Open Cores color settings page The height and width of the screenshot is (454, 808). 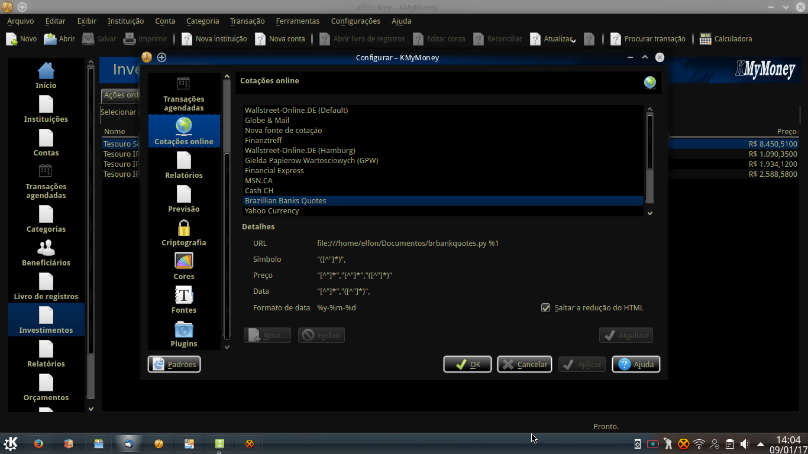pos(184,266)
